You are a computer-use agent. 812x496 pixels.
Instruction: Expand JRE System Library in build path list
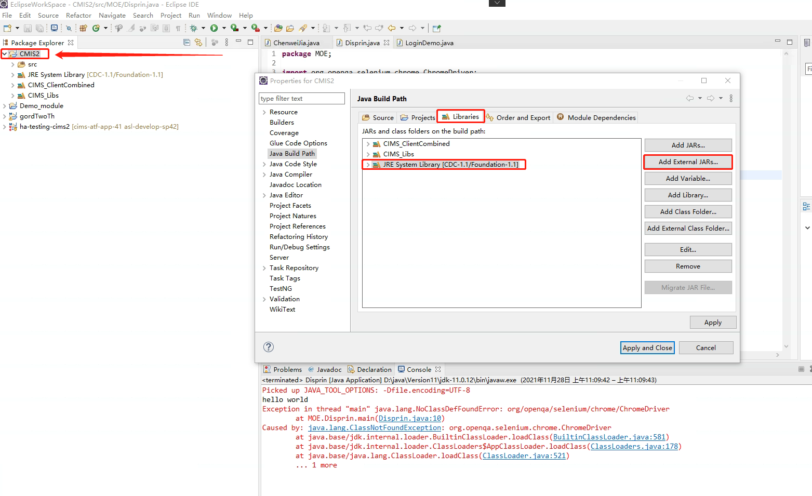(x=368, y=165)
